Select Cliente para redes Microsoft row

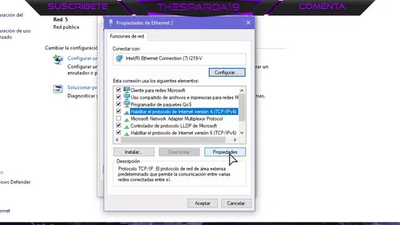[157, 90]
